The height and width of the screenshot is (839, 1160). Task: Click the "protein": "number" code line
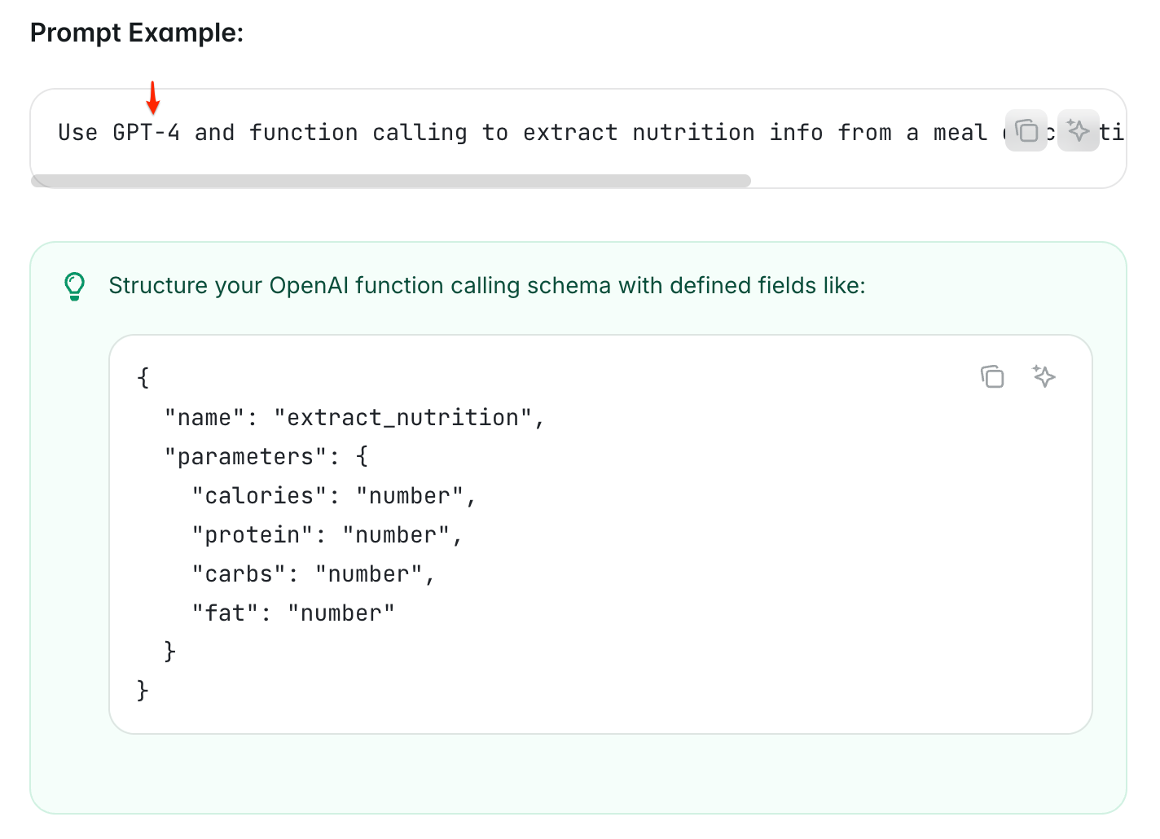pos(327,535)
